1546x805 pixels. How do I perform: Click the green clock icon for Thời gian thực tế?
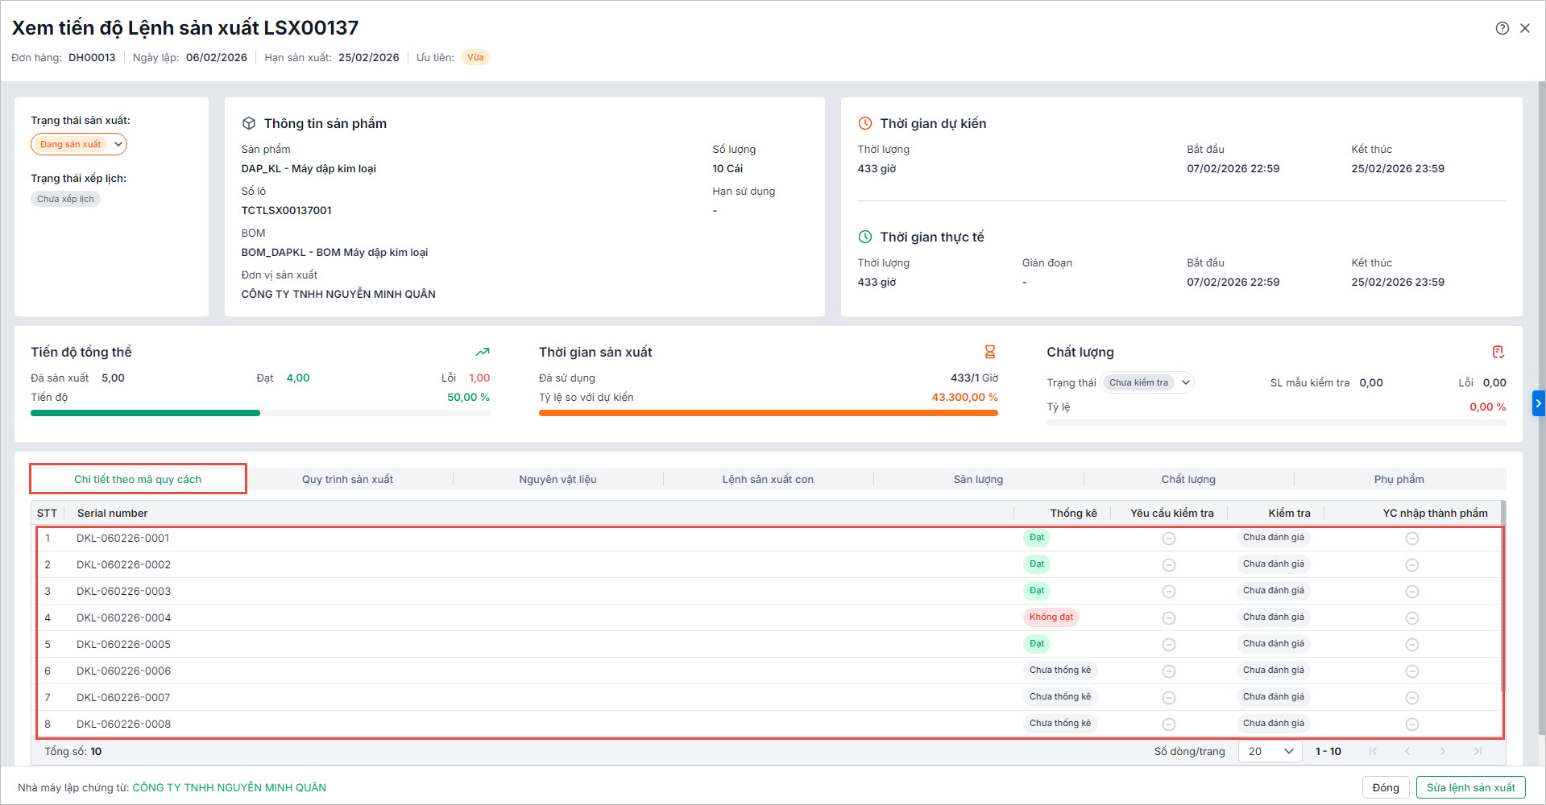point(864,237)
